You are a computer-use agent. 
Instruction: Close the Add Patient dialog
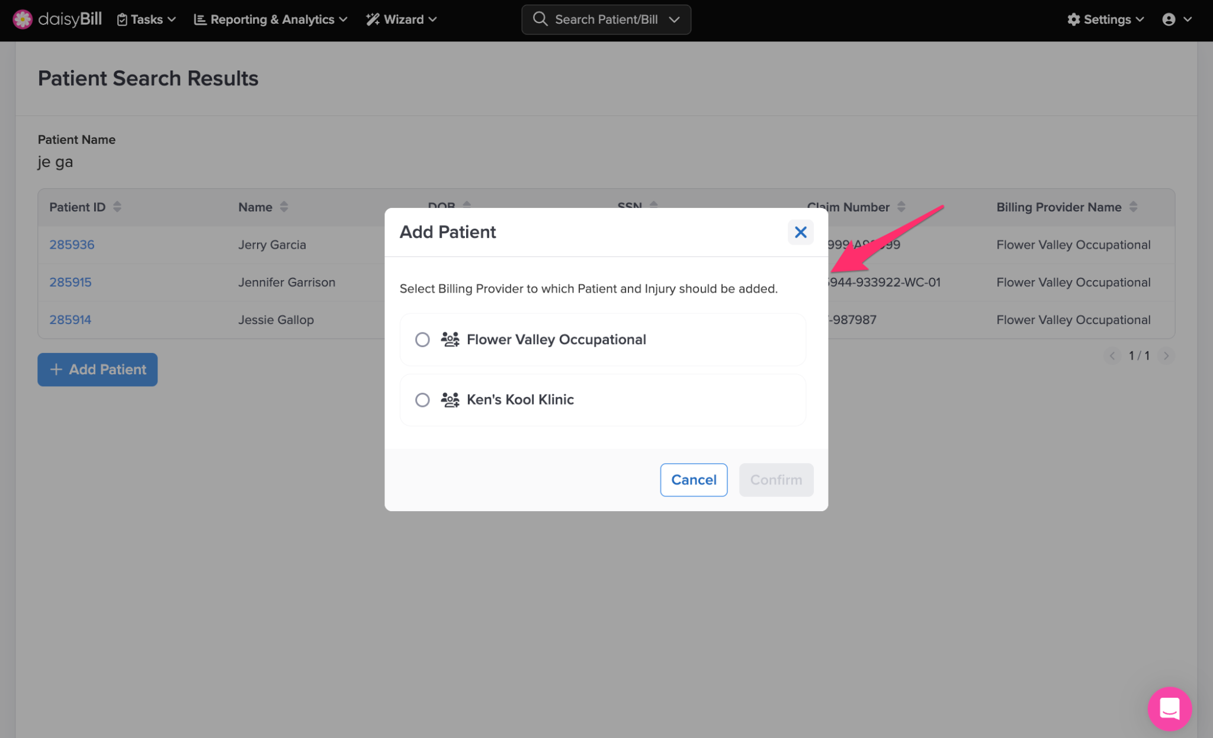point(800,232)
